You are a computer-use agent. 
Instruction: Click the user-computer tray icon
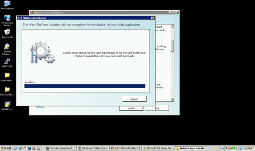(227, 148)
